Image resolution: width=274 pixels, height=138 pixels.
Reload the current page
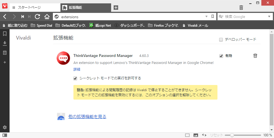[x=37, y=17]
